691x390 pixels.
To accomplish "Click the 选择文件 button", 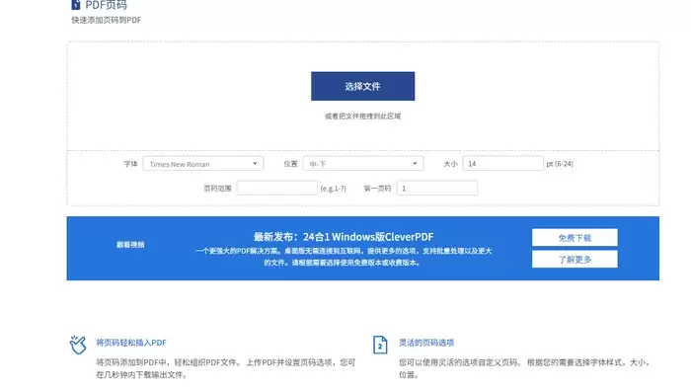I will click(362, 86).
